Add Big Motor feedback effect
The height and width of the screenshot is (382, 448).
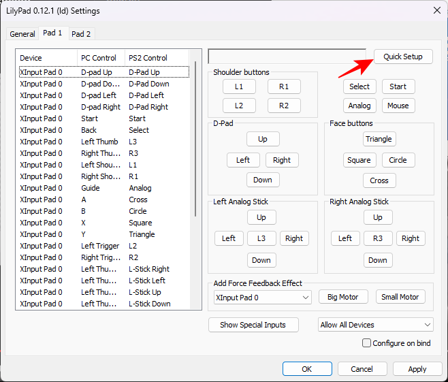343,297
